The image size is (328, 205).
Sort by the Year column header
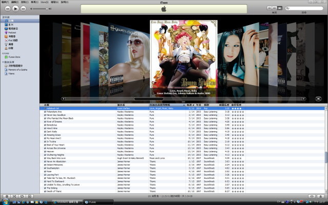tap(199, 105)
